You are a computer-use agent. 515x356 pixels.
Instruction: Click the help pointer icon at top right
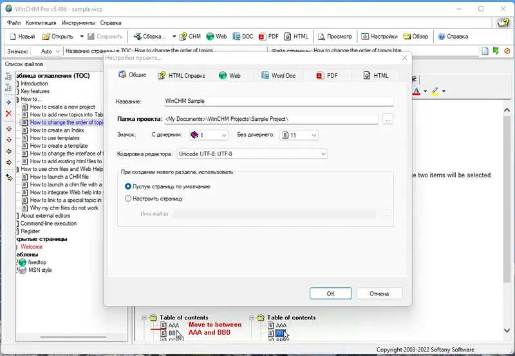(503, 23)
